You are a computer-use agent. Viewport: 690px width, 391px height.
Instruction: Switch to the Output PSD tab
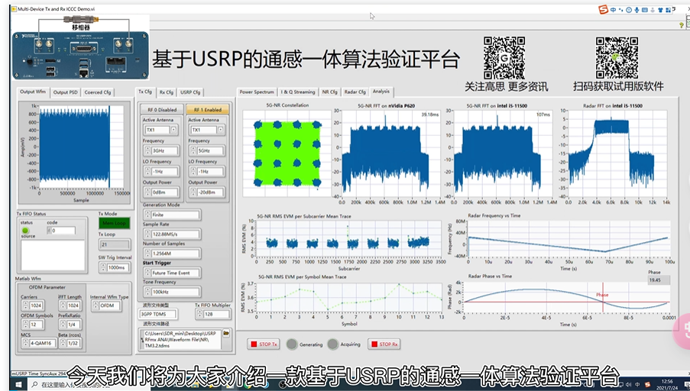tap(65, 92)
